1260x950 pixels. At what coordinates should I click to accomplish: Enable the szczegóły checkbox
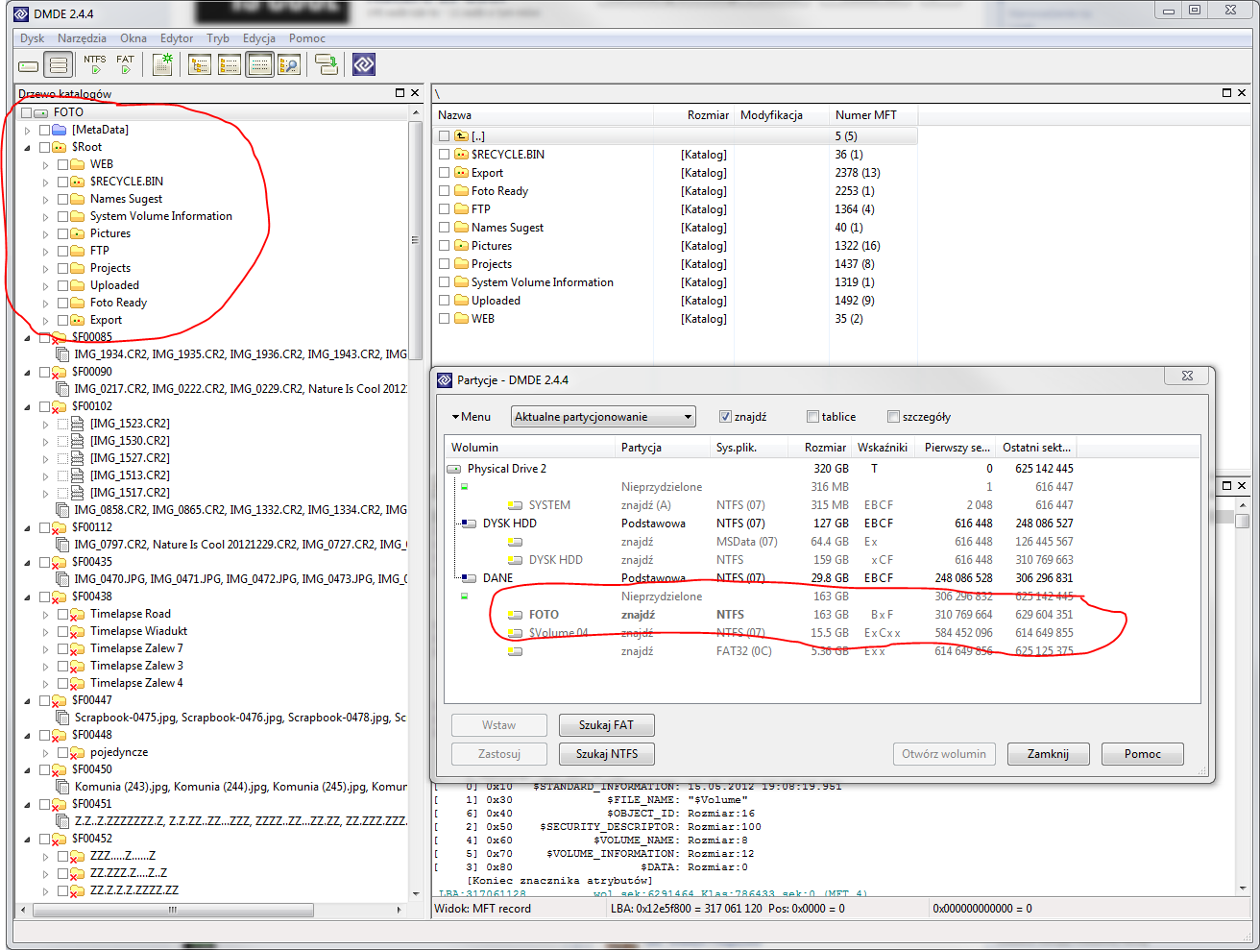(893, 417)
